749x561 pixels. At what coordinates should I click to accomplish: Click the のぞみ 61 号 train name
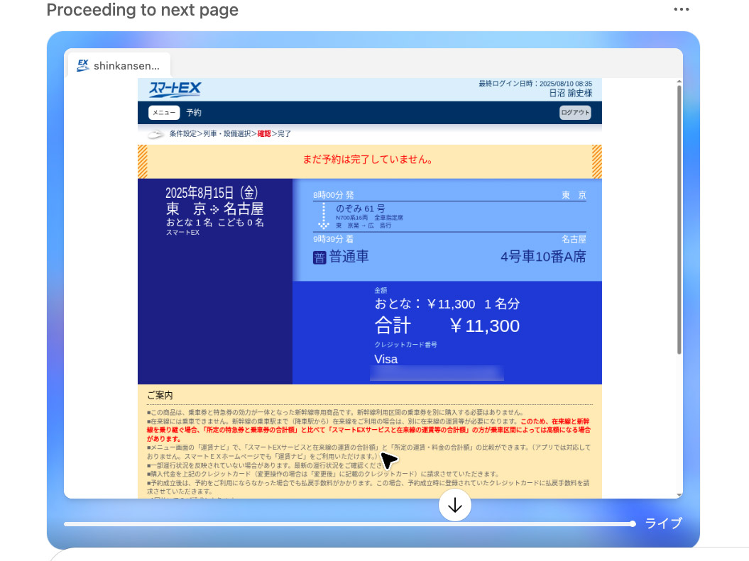tap(360, 209)
